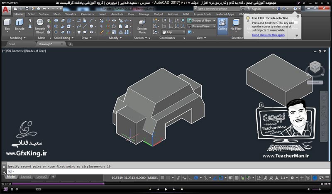
Task: Switch to the Solid ribbon tab
Action: [x=31, y=14]
